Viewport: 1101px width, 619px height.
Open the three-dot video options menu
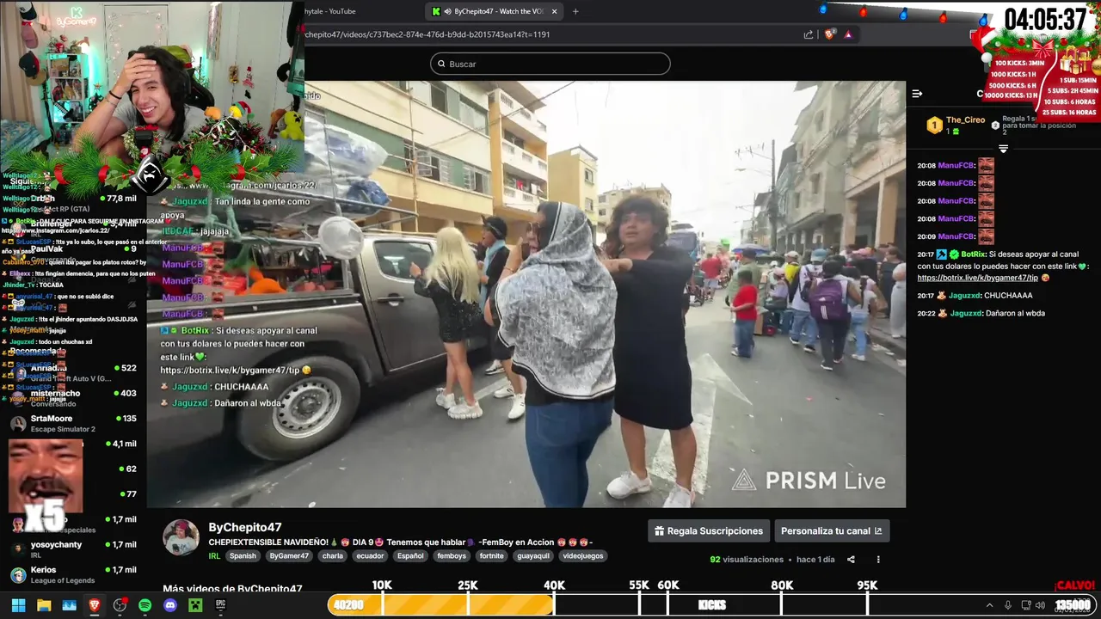pyautogui.click(x=878, y=560)
